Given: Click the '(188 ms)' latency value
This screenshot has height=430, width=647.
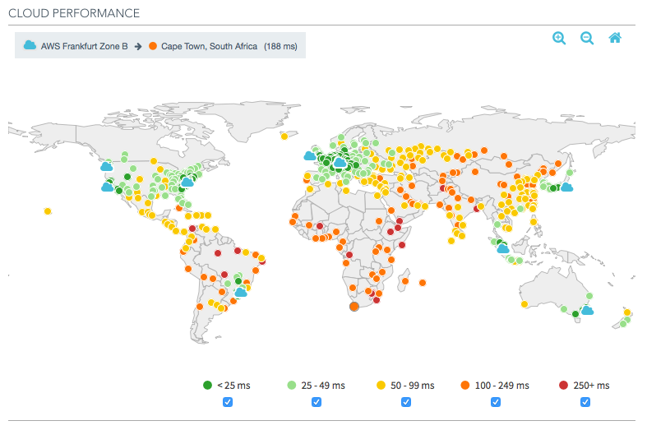Looking at the screenshot, I should click(280, 46).
